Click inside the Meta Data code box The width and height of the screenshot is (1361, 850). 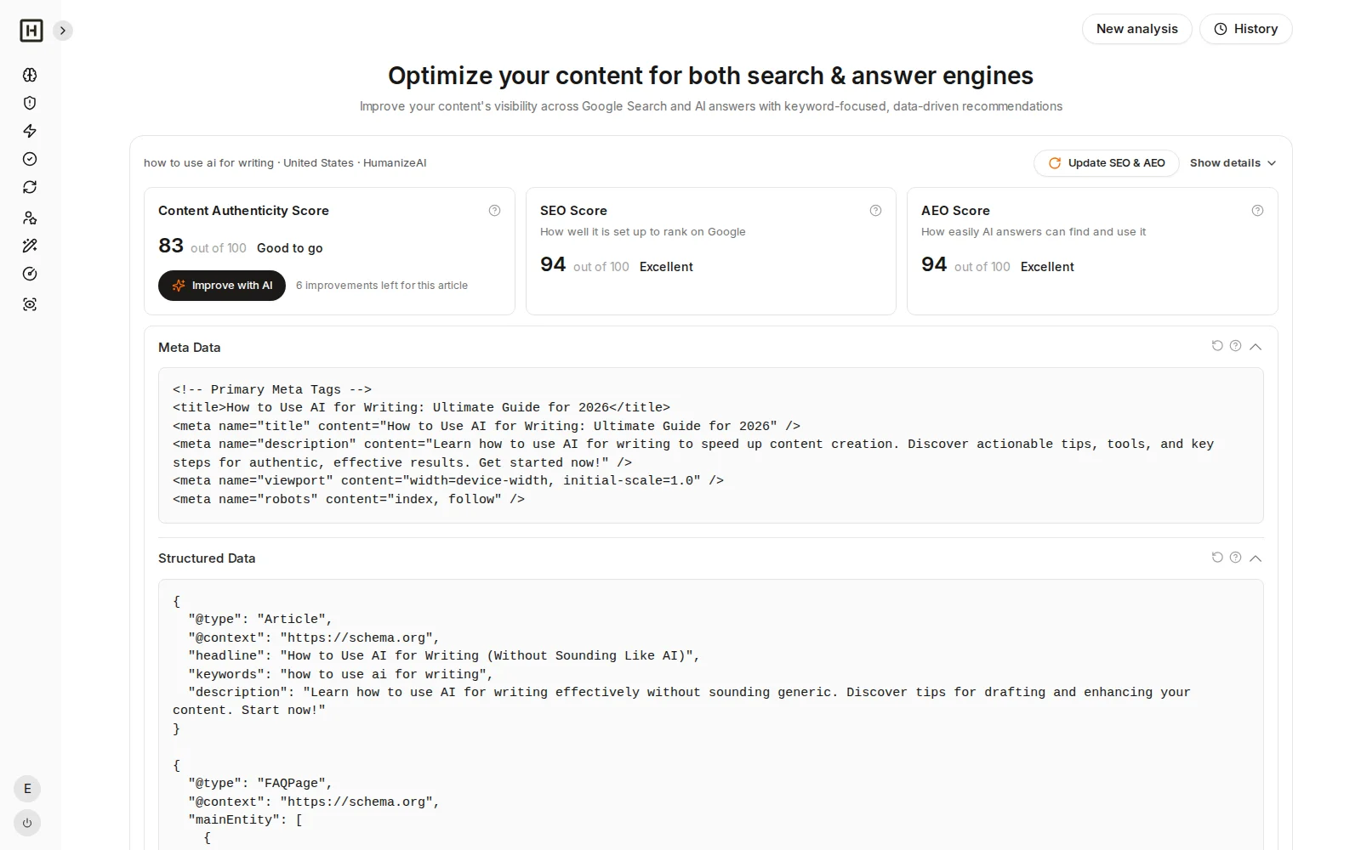pos(711,445)
